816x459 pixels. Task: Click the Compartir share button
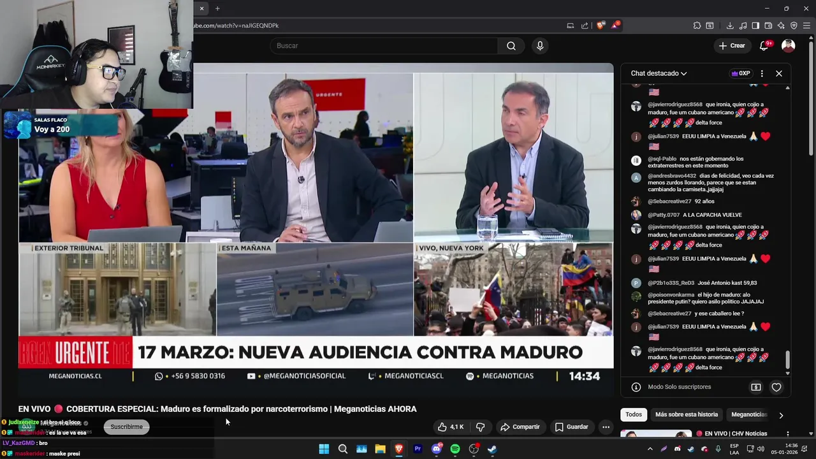coord(520,426)
